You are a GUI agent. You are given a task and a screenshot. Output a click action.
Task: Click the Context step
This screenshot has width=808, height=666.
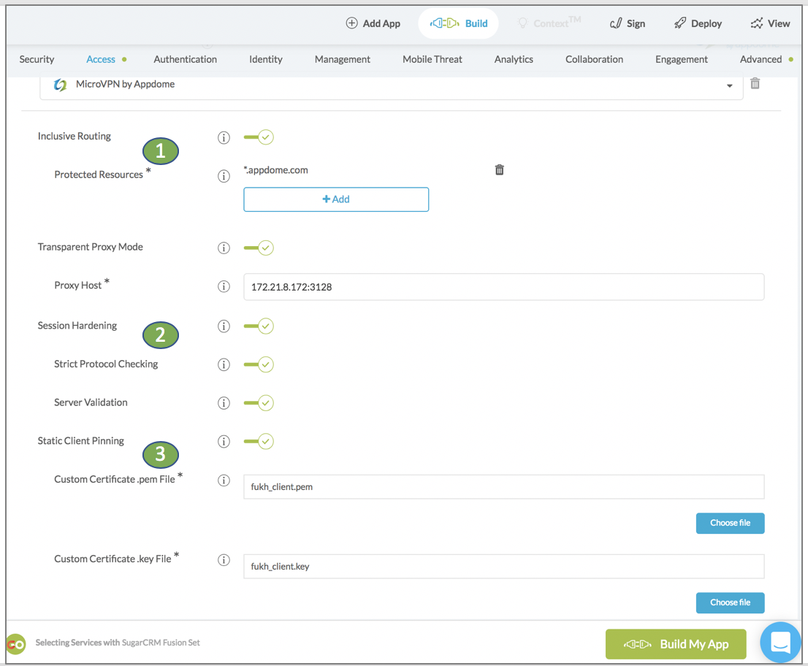[x=549, y=23]
